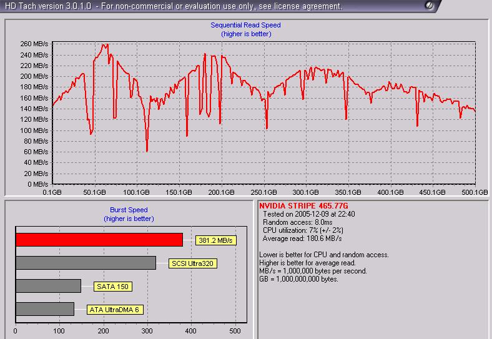Click the HD Tach version title text
The width and height of the screenshot is (492, 339).
tap(174, 6)
